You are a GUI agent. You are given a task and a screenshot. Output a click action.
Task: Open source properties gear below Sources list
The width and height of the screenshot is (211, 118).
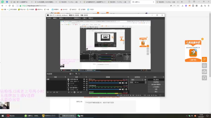tap(75, 92)
